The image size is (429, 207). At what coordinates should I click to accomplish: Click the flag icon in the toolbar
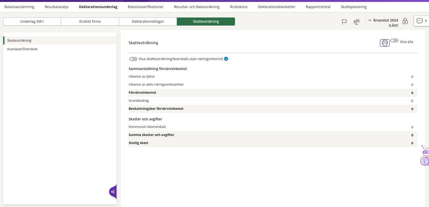click(x=344, y=21)
